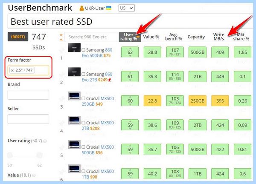Sort by Write MB/s column
The image size is (256, 184).
tap(218, 37)
